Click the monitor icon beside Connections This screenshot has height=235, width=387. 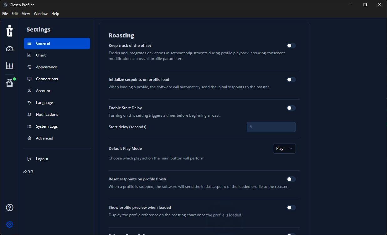pos(29,79)
